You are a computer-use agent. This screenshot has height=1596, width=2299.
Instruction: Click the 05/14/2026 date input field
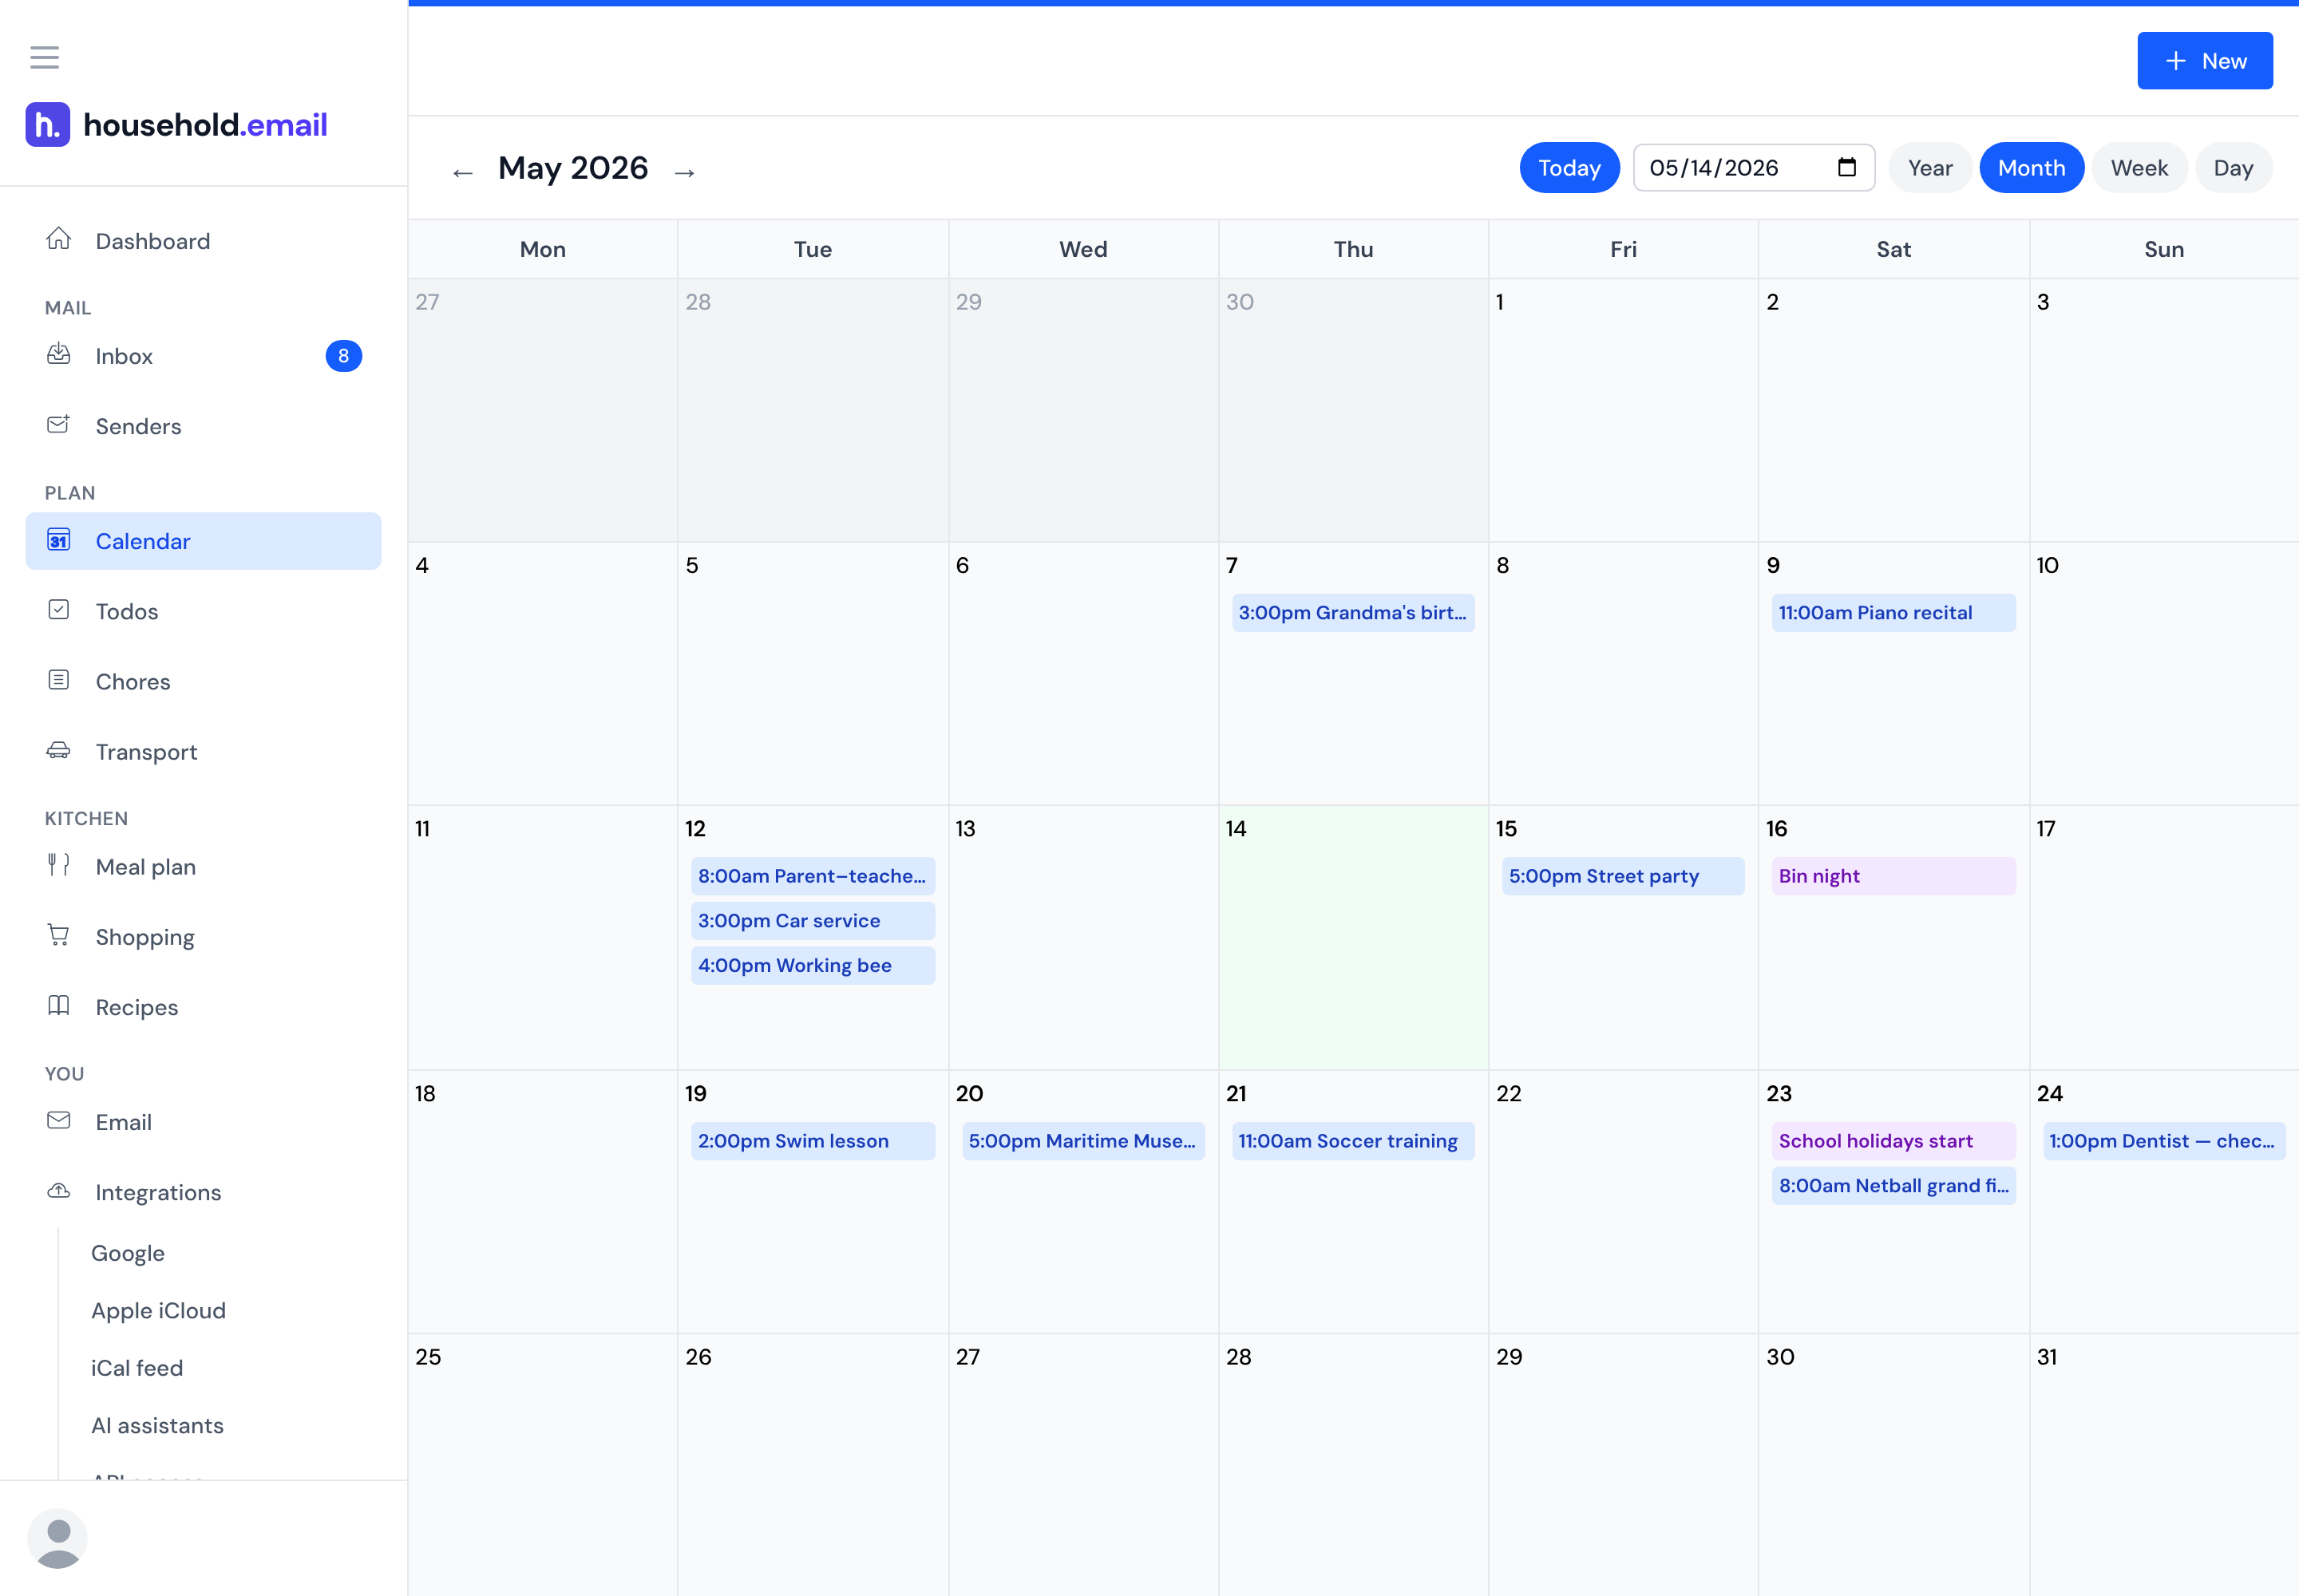click(1754, 167)
